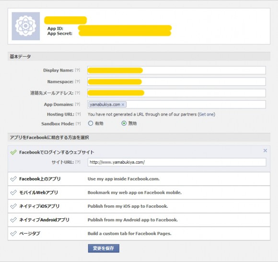Click 'Publish from my Android app to Facebook.'

coord(133,220)
